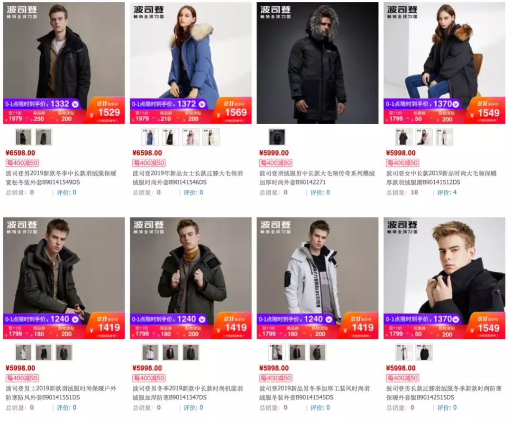Open product title ending B90142271
This screenshot has height=421, width=512.
point(317,178)
